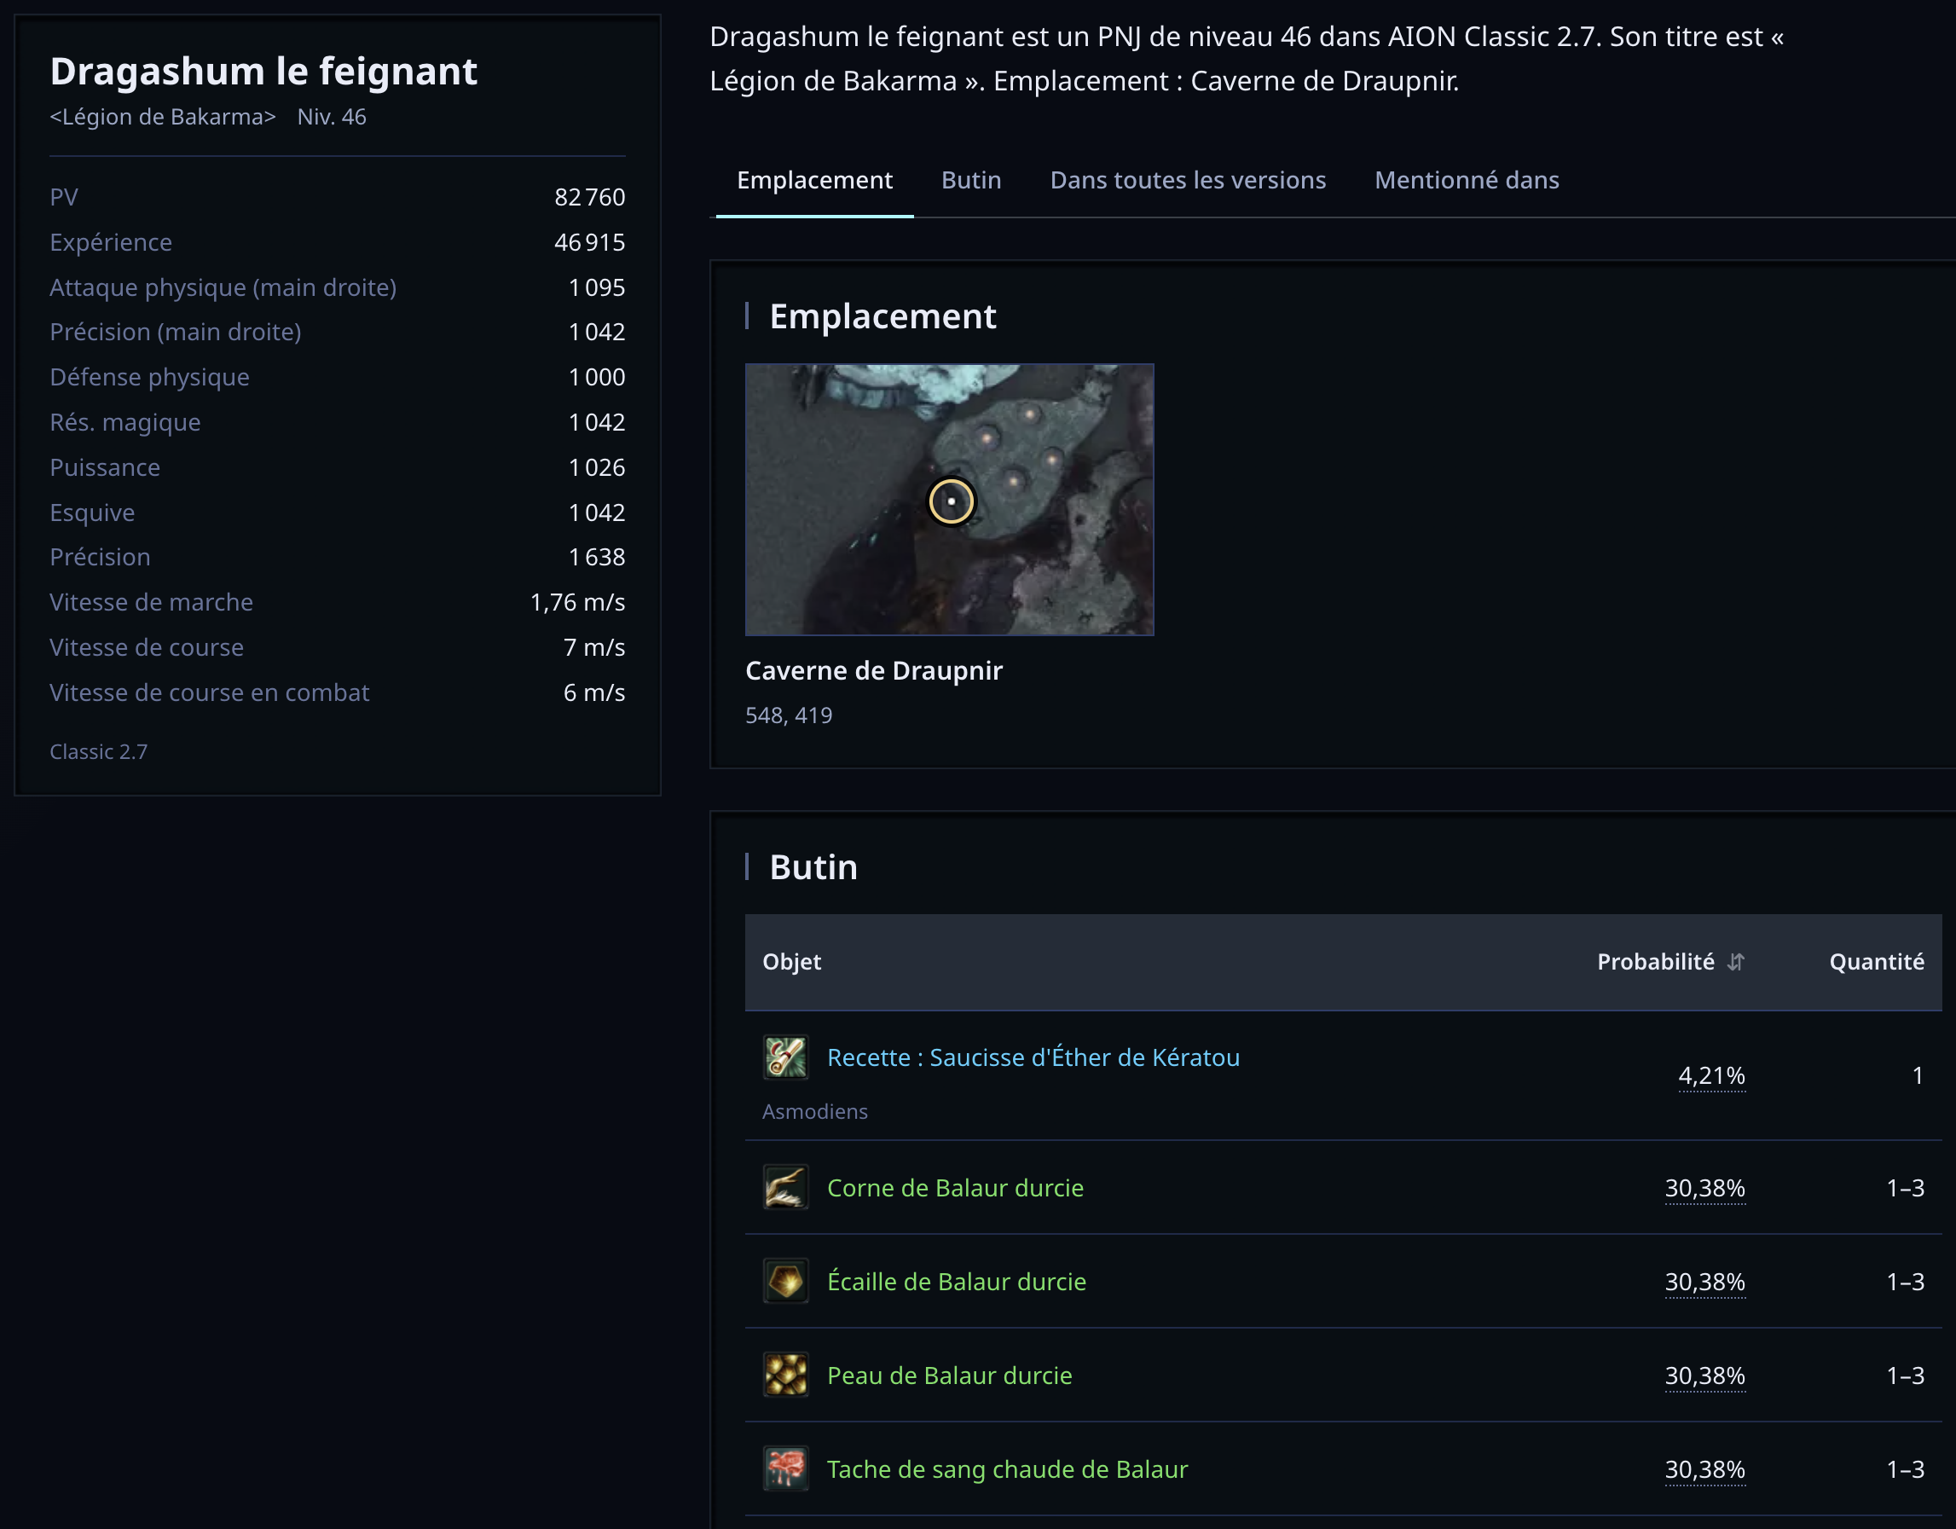Click the Peau de Balaur durcie 30,38% probability
This screenshot has height=1529, width=1956.
point(1705,1375)
